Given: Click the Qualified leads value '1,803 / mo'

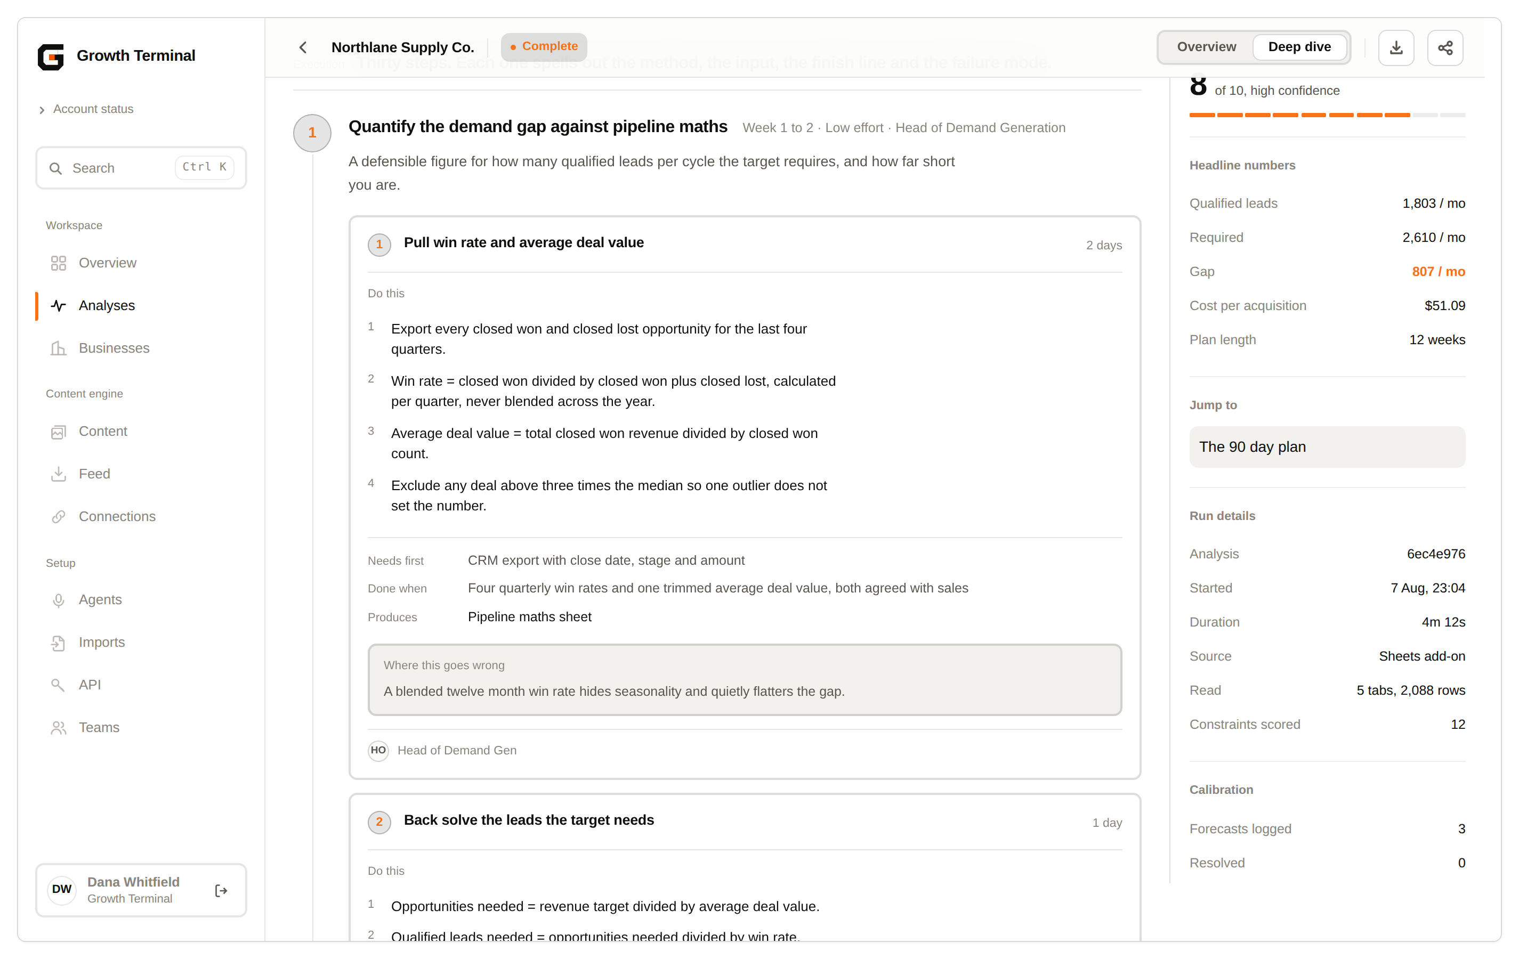Looking at the screenshot, I should tap(1434, 204).
